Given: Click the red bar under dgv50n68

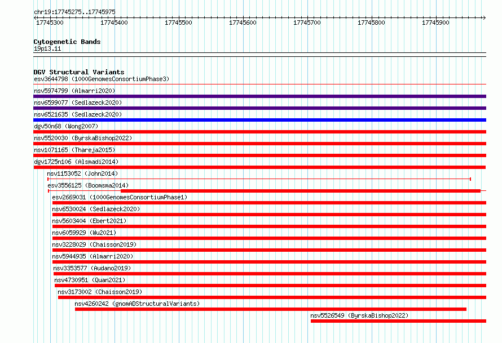Looking at the screenshot, I should click(259, 132).
